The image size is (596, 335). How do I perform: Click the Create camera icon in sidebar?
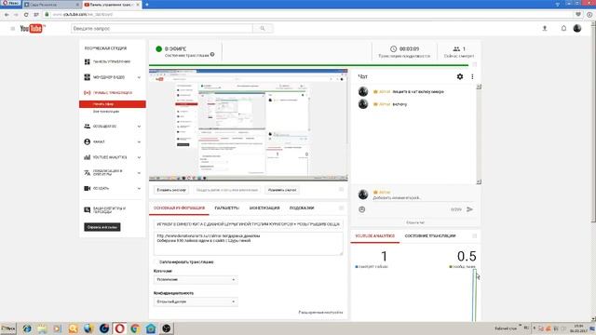(x=87, y=188)
